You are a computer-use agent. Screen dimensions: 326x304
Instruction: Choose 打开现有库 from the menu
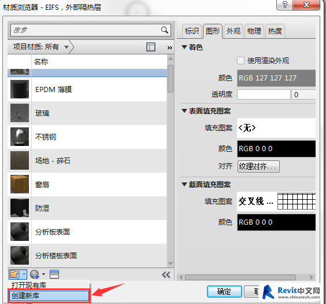[x=49, y=285]
